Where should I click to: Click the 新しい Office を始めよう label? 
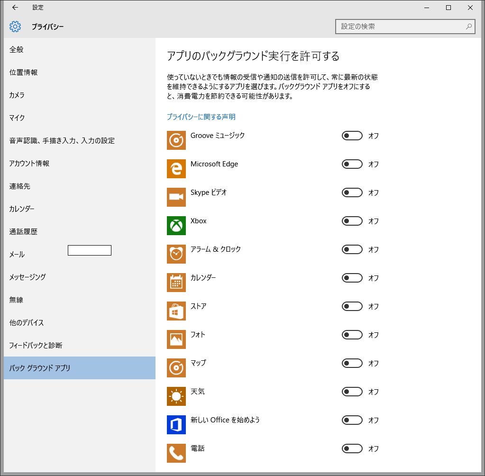coord(225,420)
